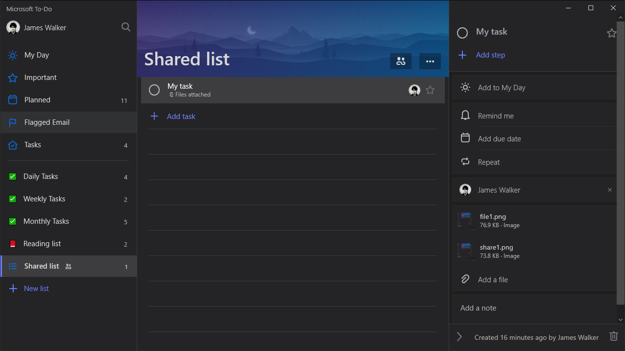
Task: Add the task to My Day
Action: (x=535, y=88)
